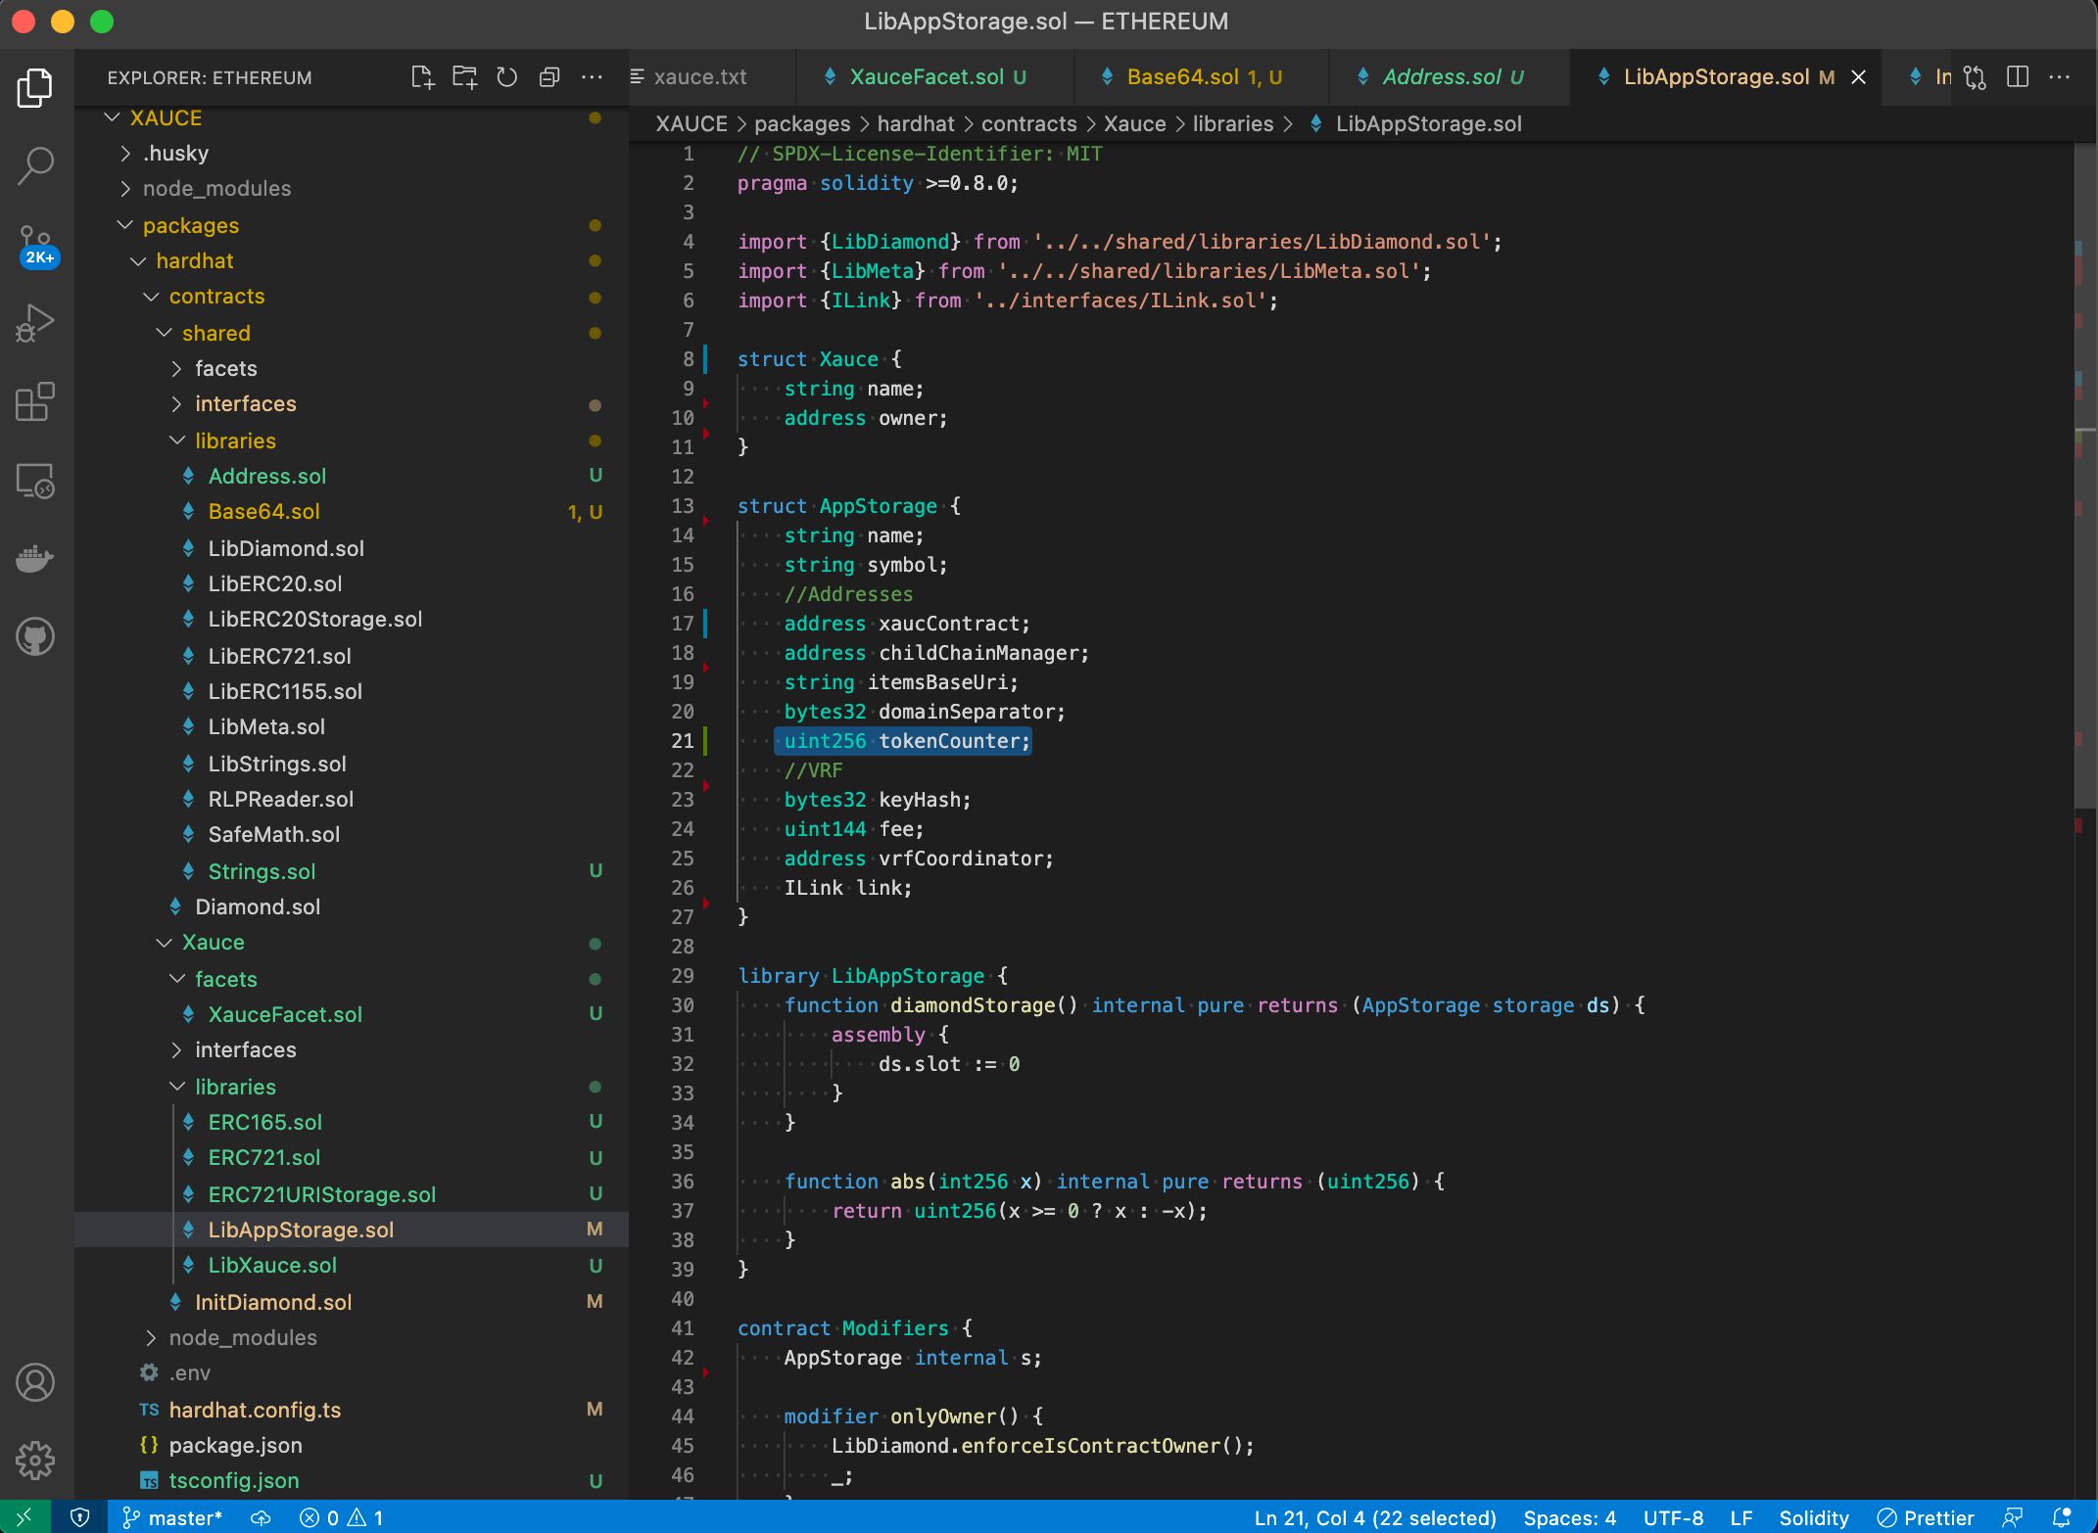Viewport: 2098px width, 1533px height.
Task: Change language mode Solidity
Action: click(x=1814, y=1517)
